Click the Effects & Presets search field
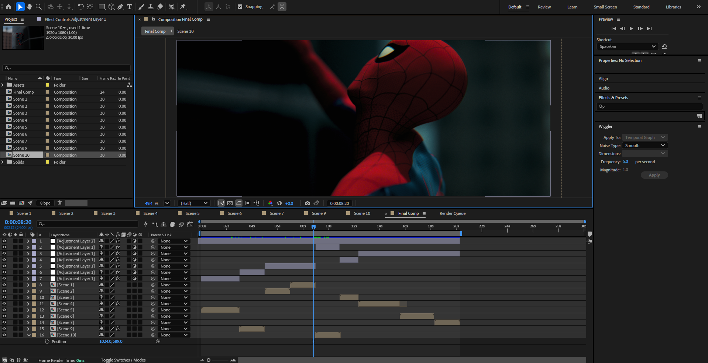708x363 pixels. tap(649, 107)
